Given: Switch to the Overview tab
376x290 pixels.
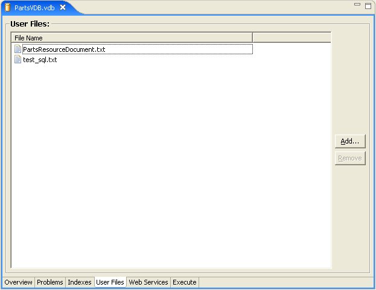Looking at the screenshot, I should pos(19,282).
